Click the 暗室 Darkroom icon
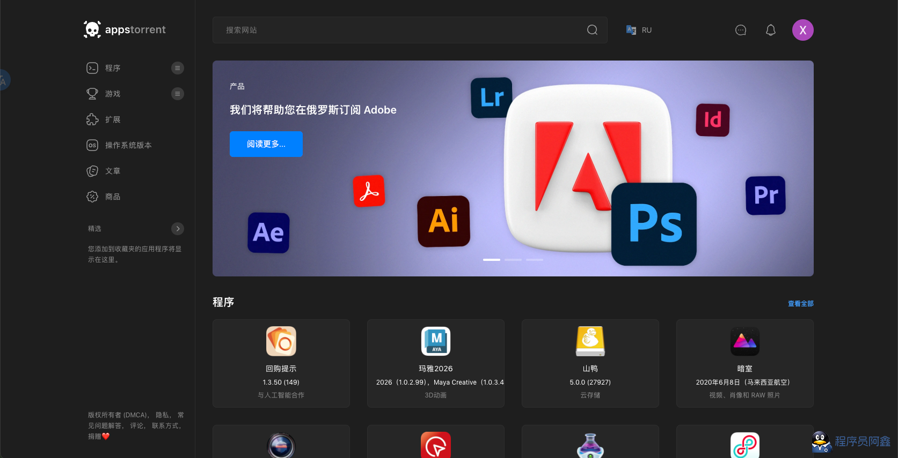The width and height of the screenshot is (898, 458). [745, 341]
